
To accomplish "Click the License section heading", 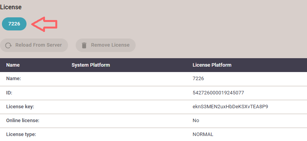I will pos(11,7).
